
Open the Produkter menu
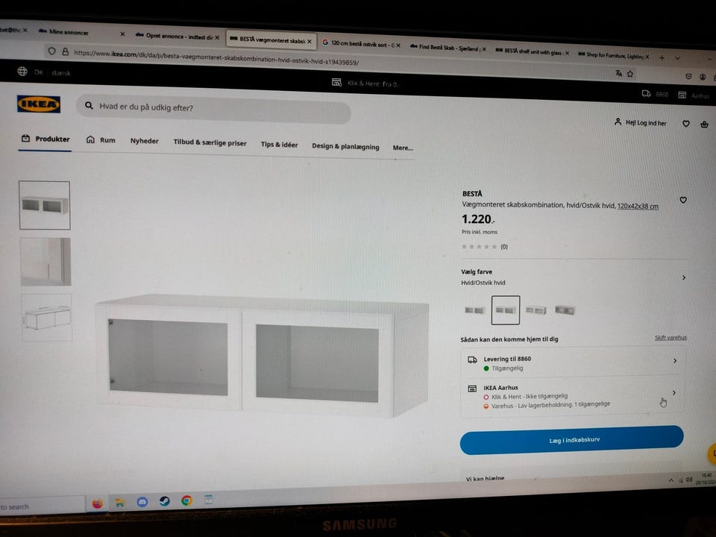(45, 139)
